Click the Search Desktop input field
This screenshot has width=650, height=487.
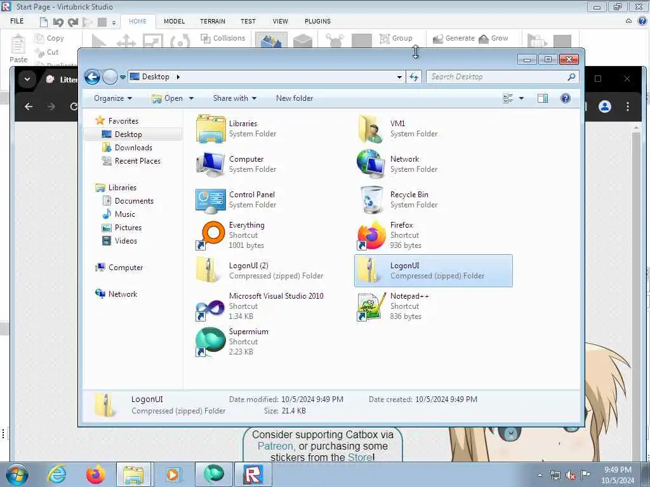point(496,77)
